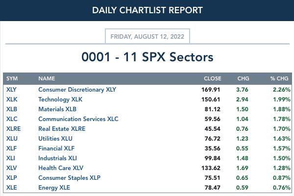Click the XLRE symbol link

tap(13, 129)
